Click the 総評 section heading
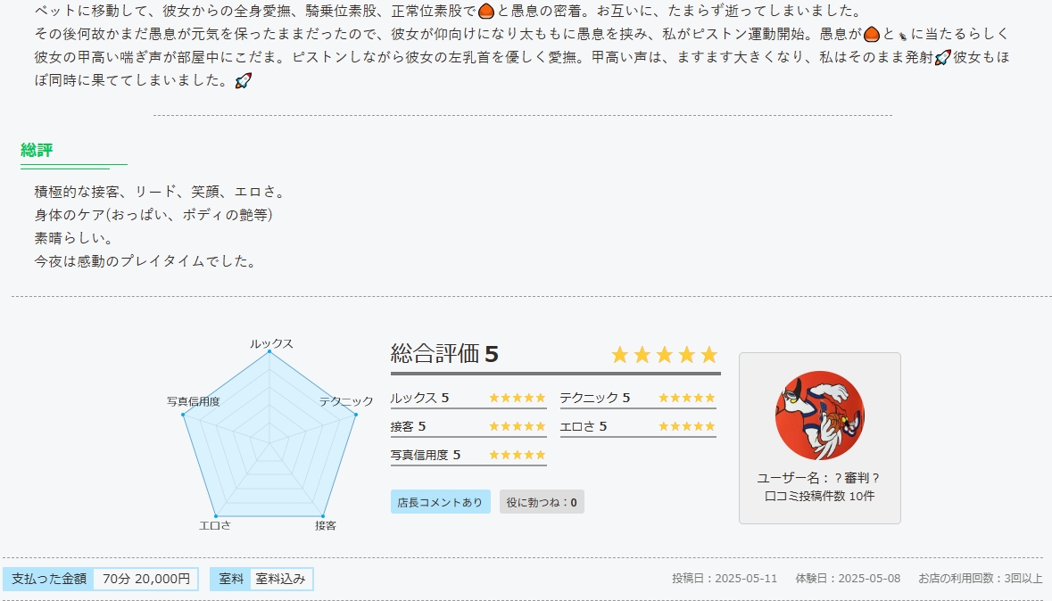 pyautogui.click(x=37, y=150)
